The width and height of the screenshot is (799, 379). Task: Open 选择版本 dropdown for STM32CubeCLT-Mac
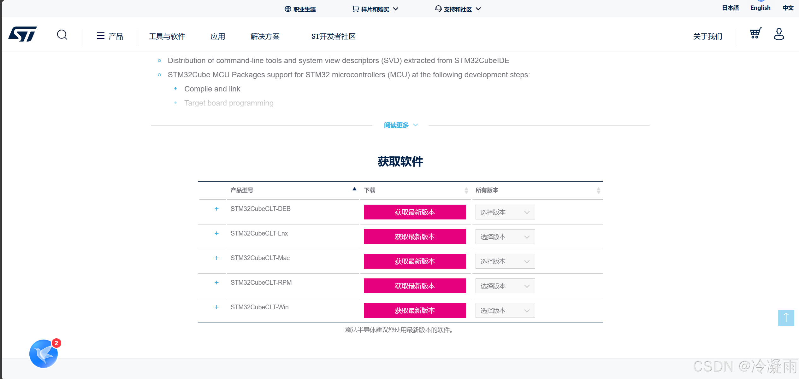tap(505, 261)
